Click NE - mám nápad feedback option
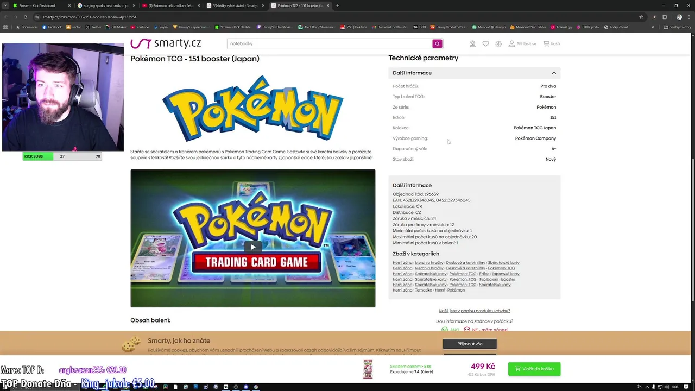 tap(485, 330)
